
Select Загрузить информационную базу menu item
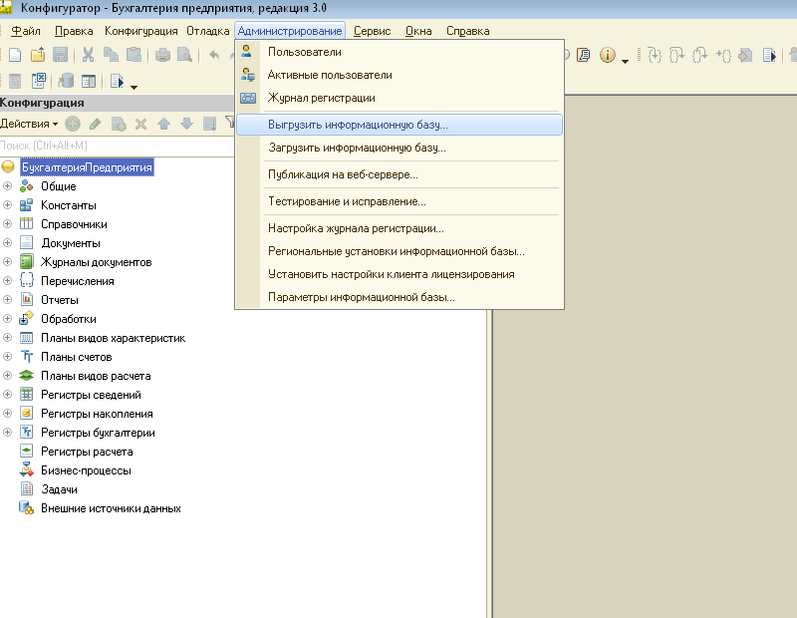357,148
